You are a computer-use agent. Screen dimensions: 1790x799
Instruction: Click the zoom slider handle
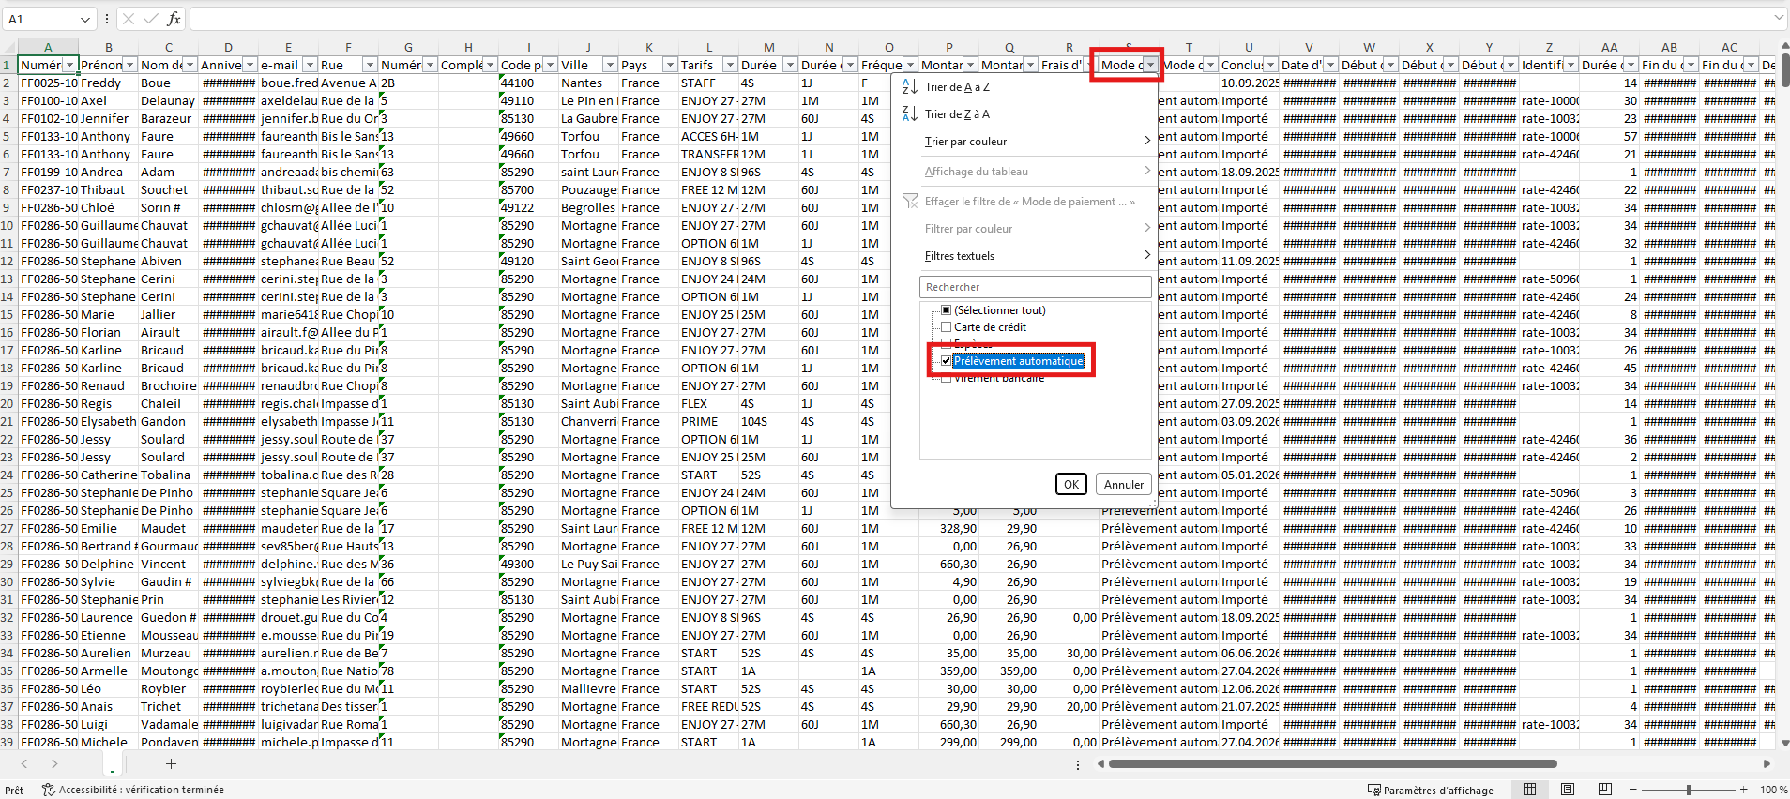click(1689, 790)
